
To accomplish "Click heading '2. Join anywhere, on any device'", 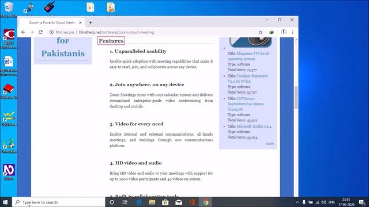I will click(x=147, y=85).
